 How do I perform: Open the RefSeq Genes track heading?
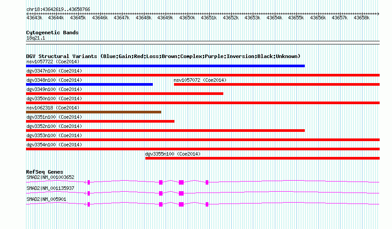(44, 172)
